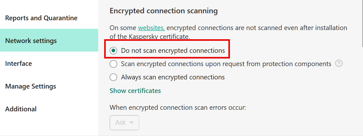Screen dimensions: 363x136
Task: Click the chevron arrow inside Ask dropdown
Action: coord(131,122)
